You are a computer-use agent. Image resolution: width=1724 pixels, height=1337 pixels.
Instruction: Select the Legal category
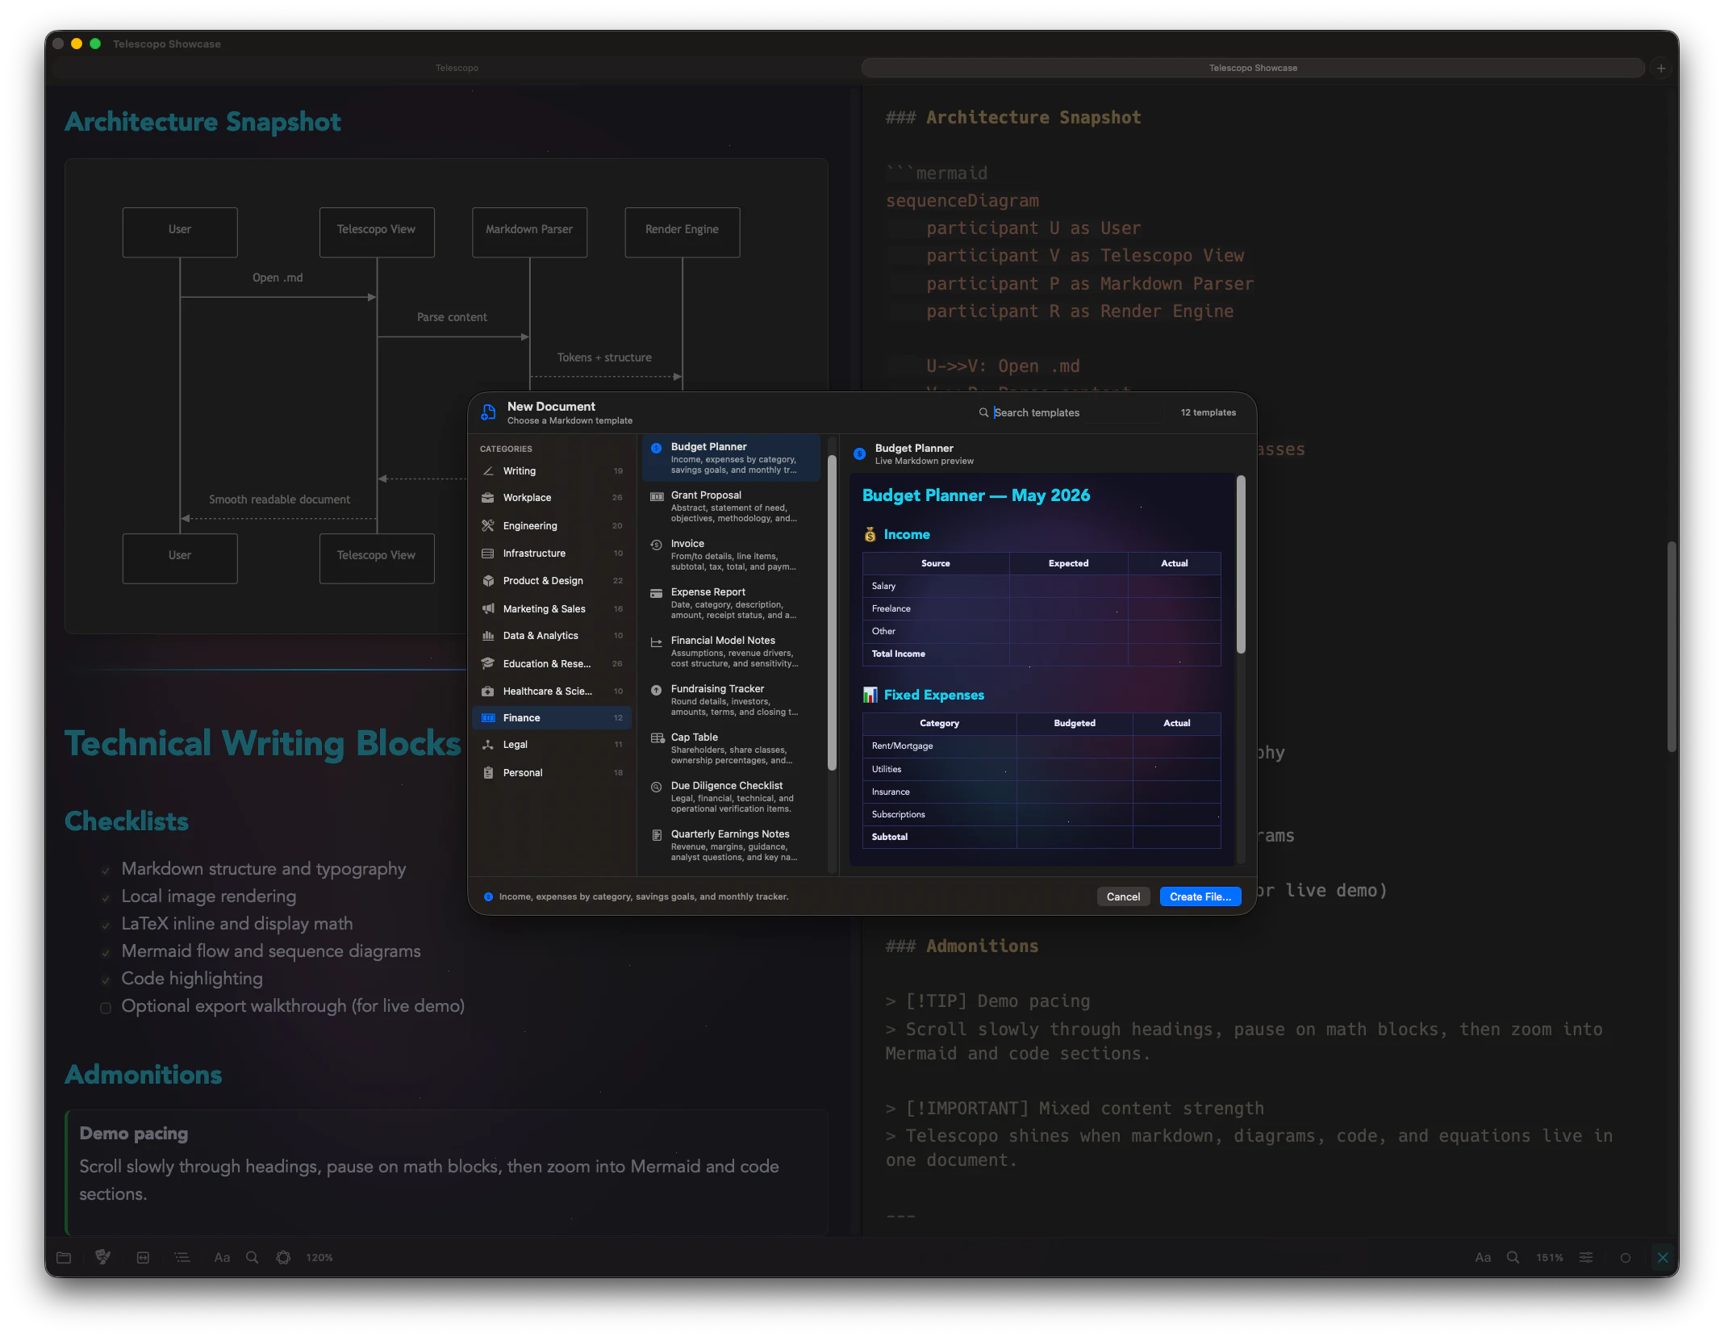pos(552,745)
